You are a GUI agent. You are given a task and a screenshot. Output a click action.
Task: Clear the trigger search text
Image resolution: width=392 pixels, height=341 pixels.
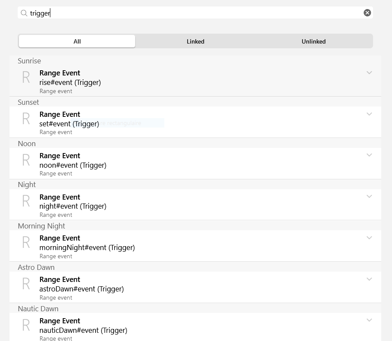pyautogui.click(x=367, y=13)
